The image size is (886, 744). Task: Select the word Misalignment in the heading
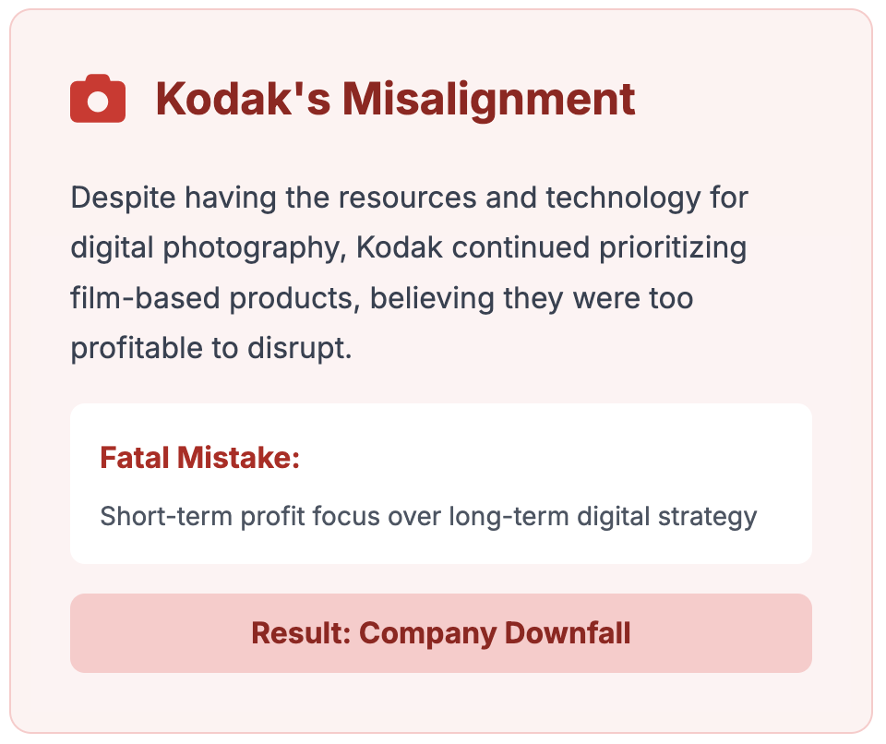tap(489, 99)
